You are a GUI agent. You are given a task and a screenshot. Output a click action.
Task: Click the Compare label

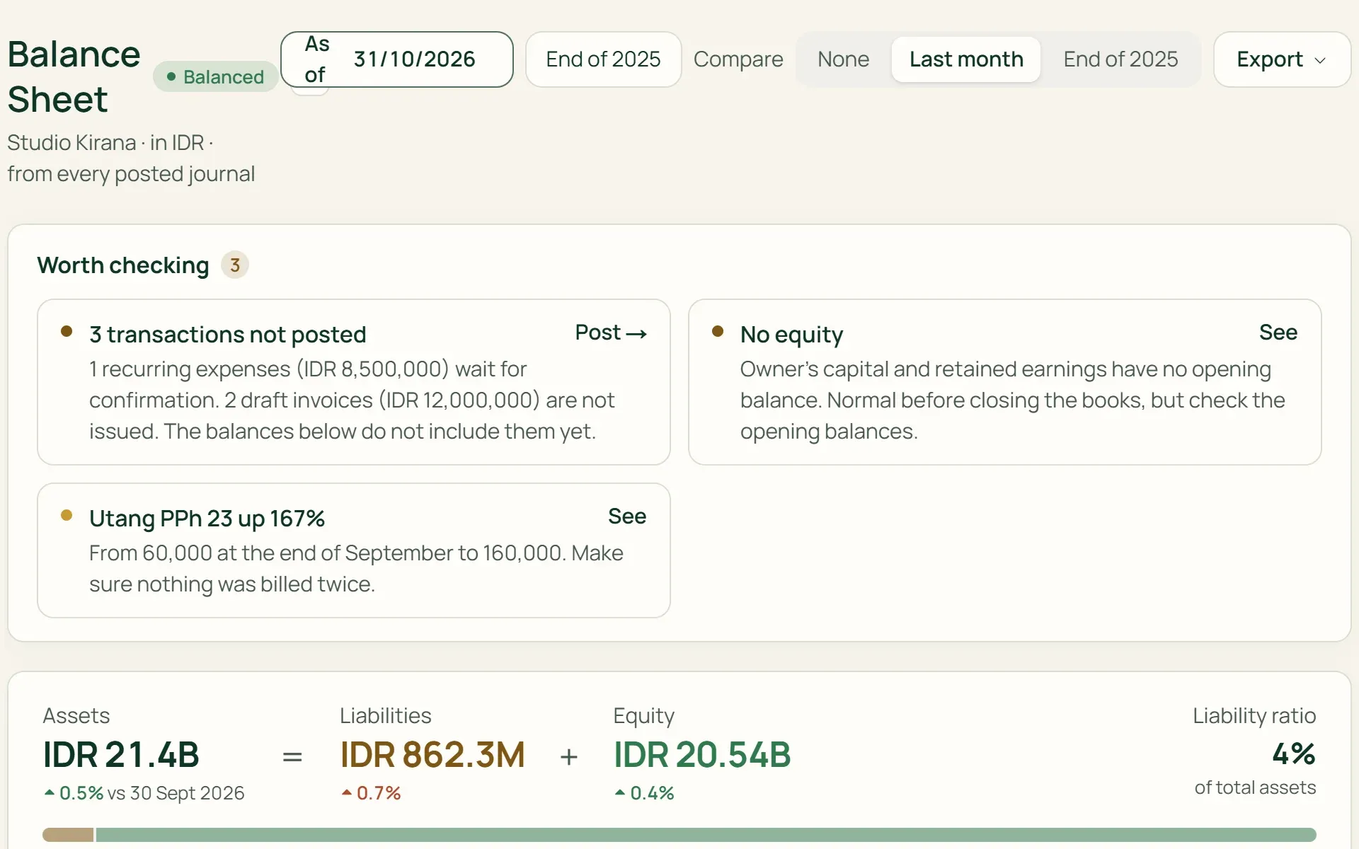coord(738,59)
